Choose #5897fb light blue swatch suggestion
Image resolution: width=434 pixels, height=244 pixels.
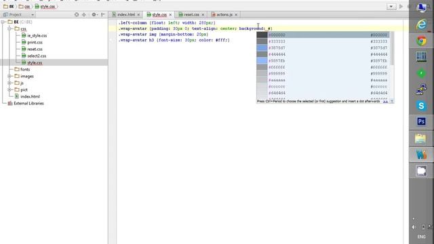262,61
